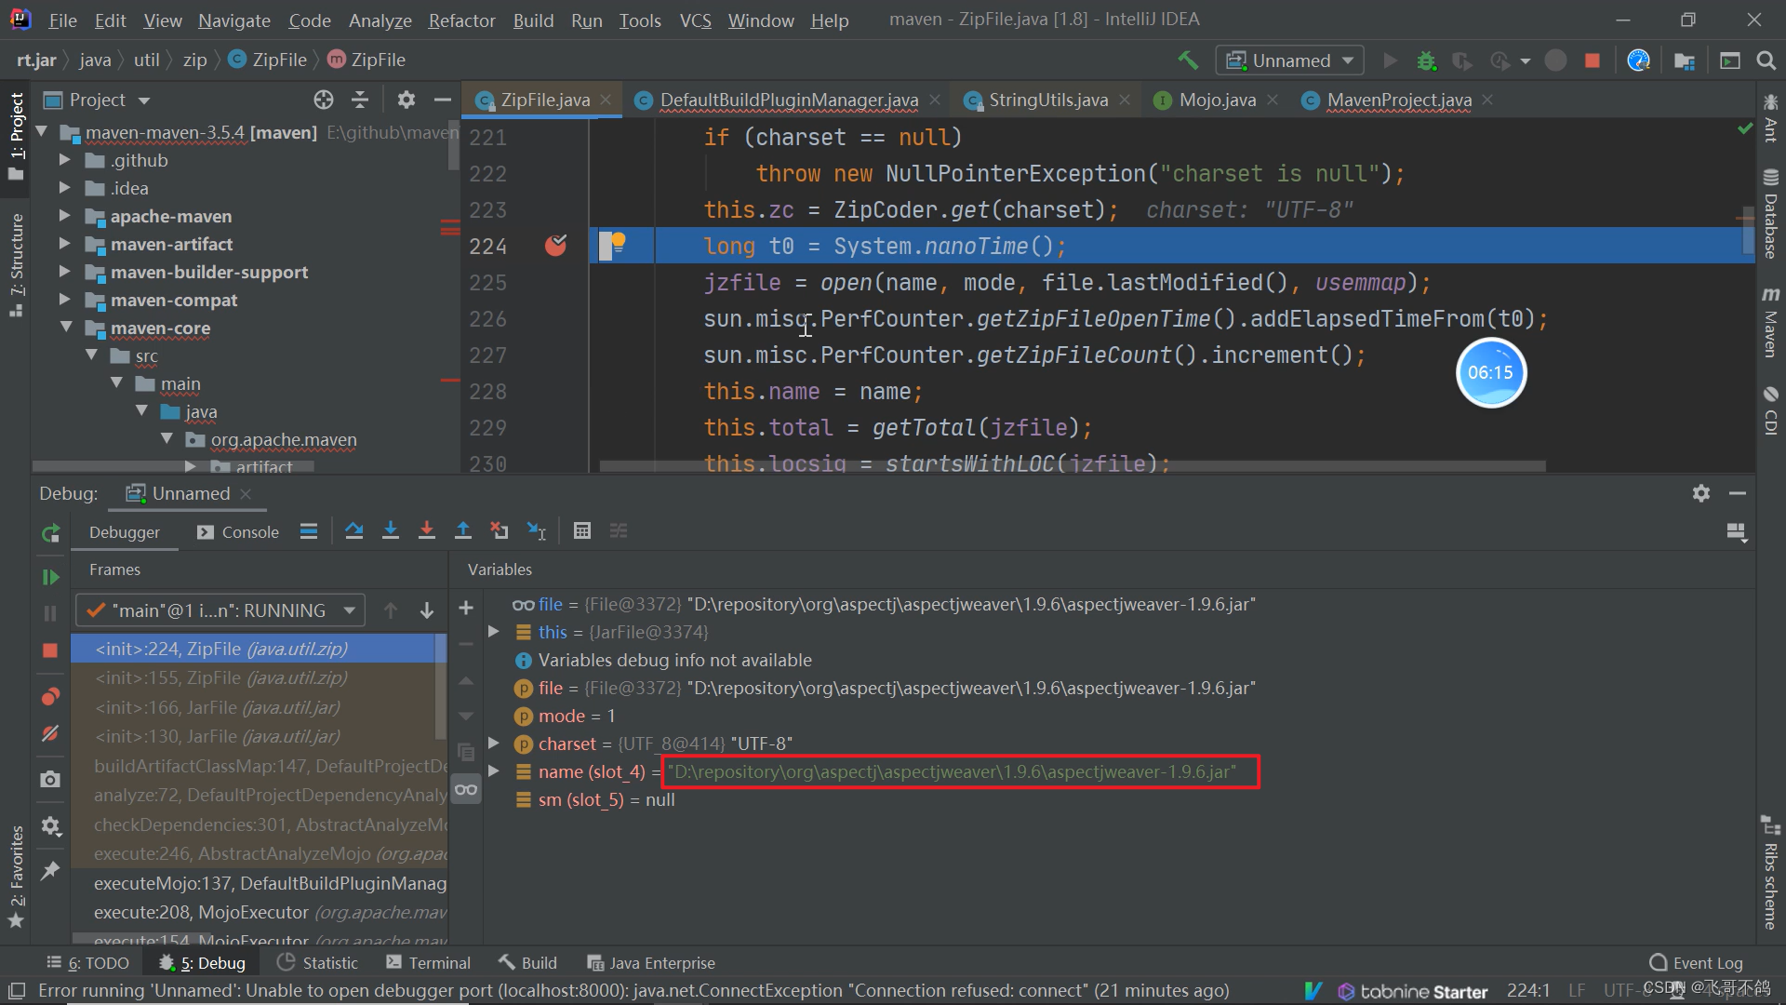Screen dimensions: 1786x1005
Task: Click Resume Program icon in debug sidebar
Action: coord(50,577)
